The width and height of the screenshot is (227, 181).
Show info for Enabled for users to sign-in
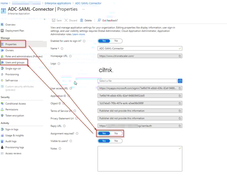(84, 41)
